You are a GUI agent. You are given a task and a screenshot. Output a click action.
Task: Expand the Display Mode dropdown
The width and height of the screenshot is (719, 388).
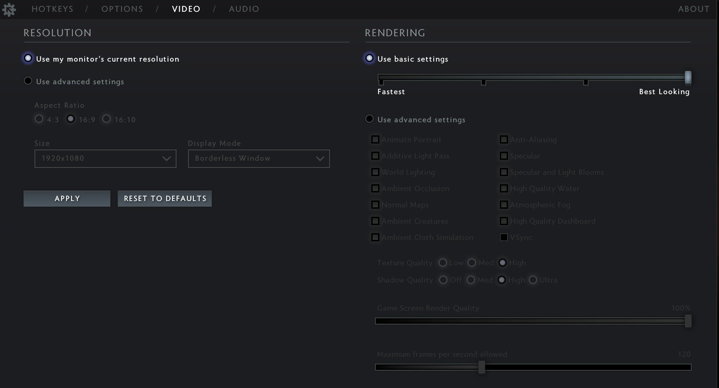[x=259, y=158]
